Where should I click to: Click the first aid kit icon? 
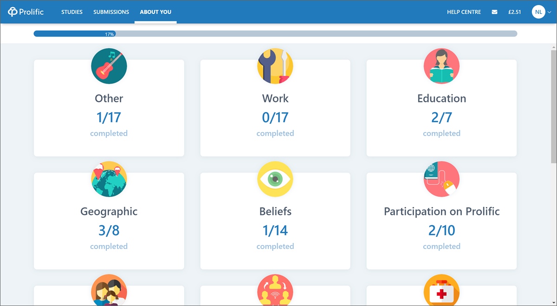[x=441, y=290]
